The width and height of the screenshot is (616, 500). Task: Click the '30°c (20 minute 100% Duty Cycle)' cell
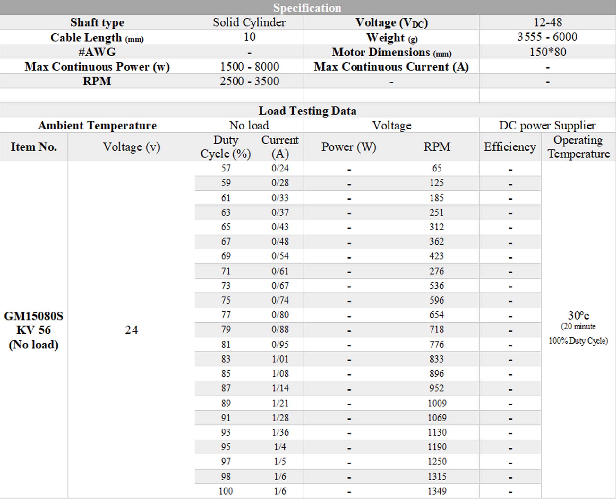click(578, 328)
